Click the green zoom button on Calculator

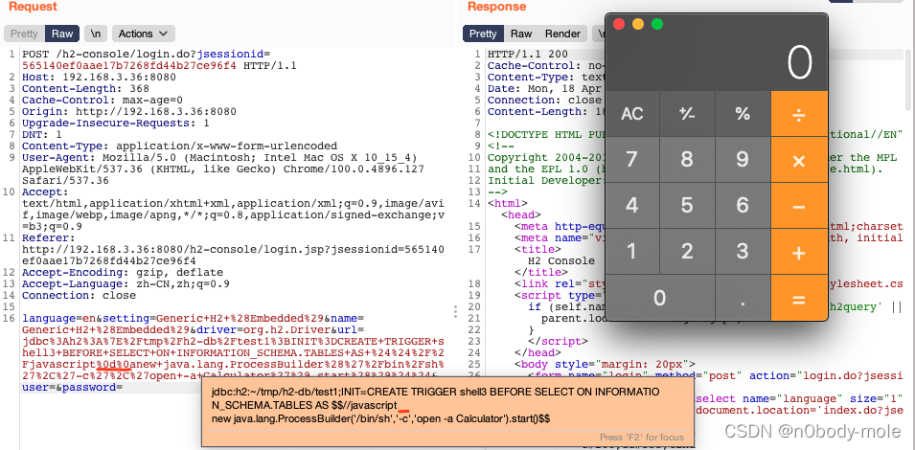(x=657, y=24)
